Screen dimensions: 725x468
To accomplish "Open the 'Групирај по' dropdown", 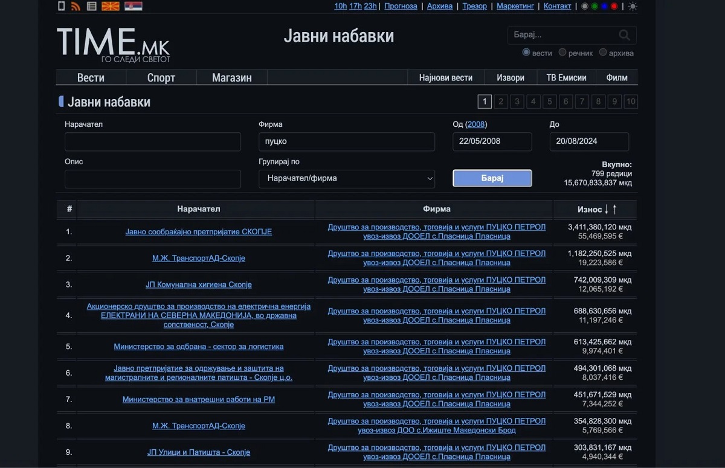I will pos(347,179).
